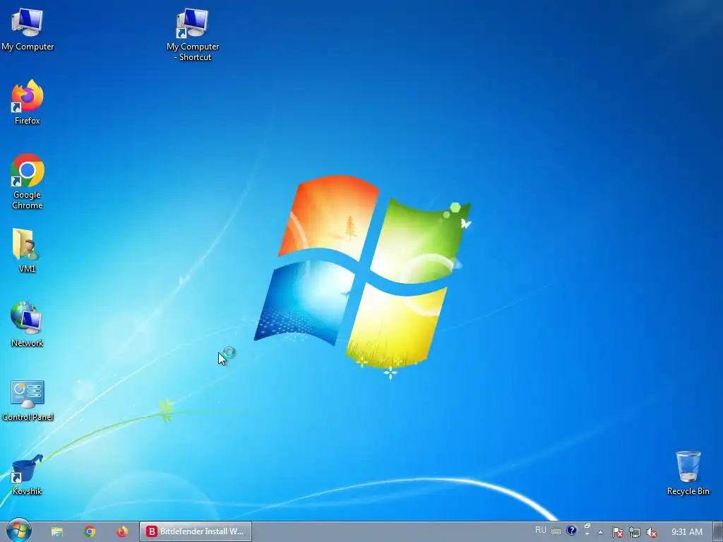Select the Network desktop icon

[28, 325]
